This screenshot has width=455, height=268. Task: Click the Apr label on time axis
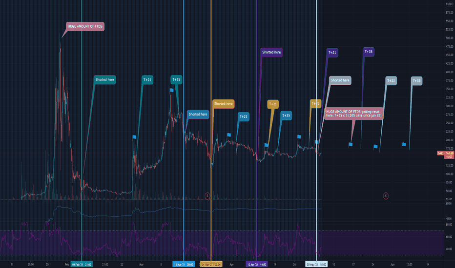[231, 264]
